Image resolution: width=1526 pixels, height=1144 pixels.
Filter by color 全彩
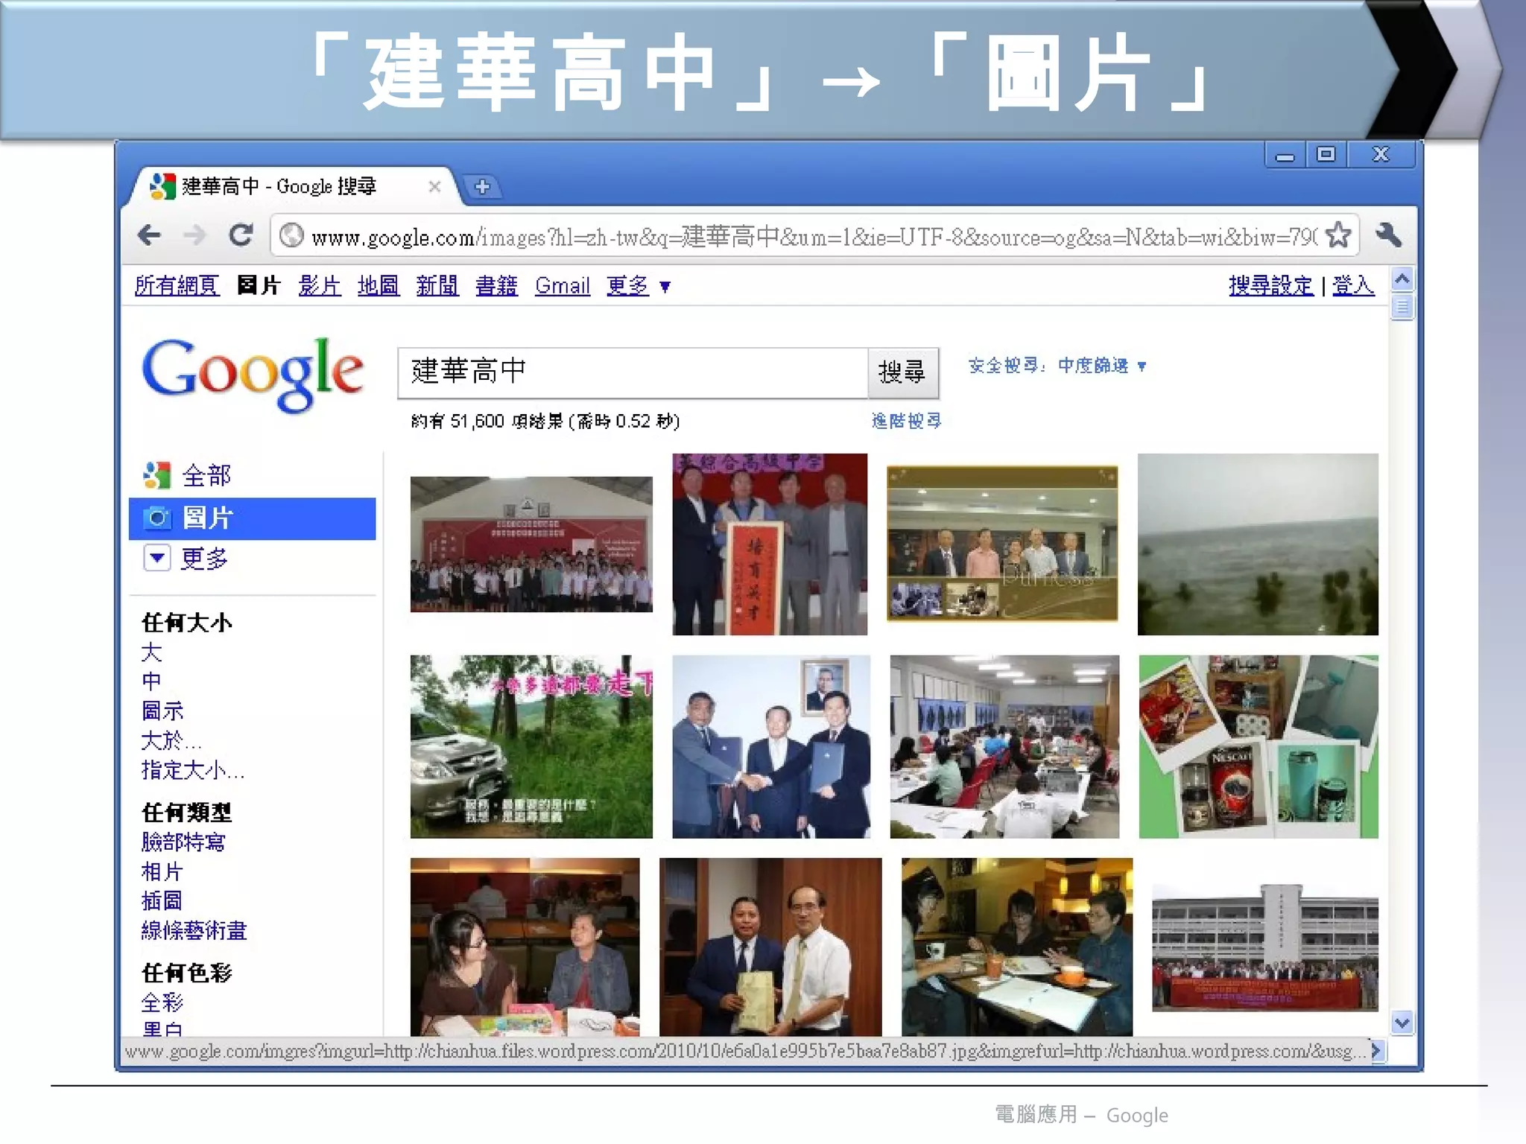(162, 1002)
